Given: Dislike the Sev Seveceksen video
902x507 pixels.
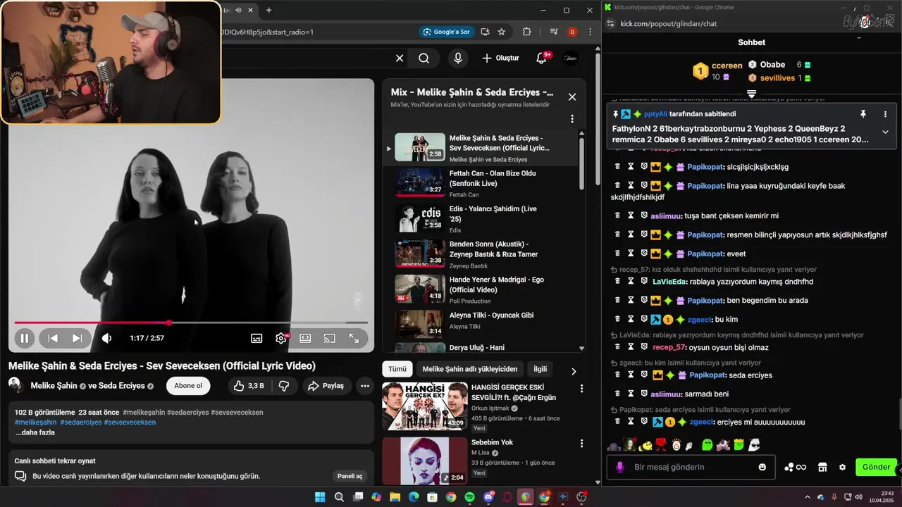Looking at the screenshot, I should click(x=284, y=386).
